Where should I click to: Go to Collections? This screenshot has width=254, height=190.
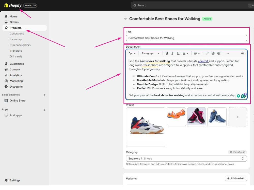tap(17, 33)
